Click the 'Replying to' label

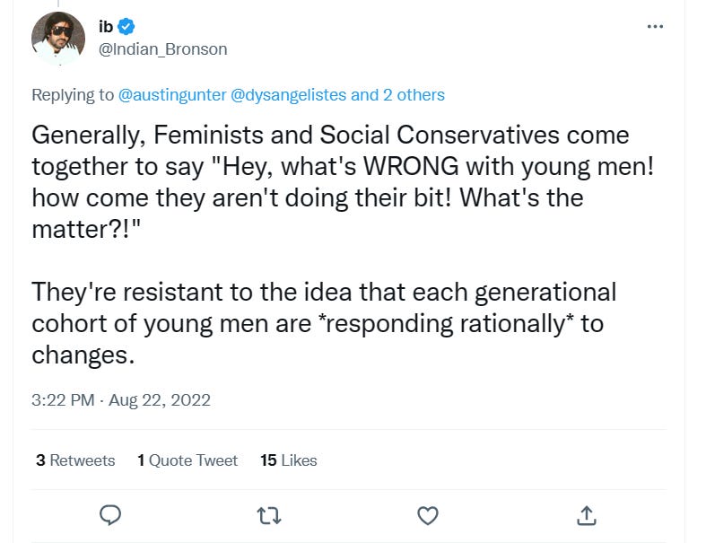pyautogui.click(x=73, y=94)
